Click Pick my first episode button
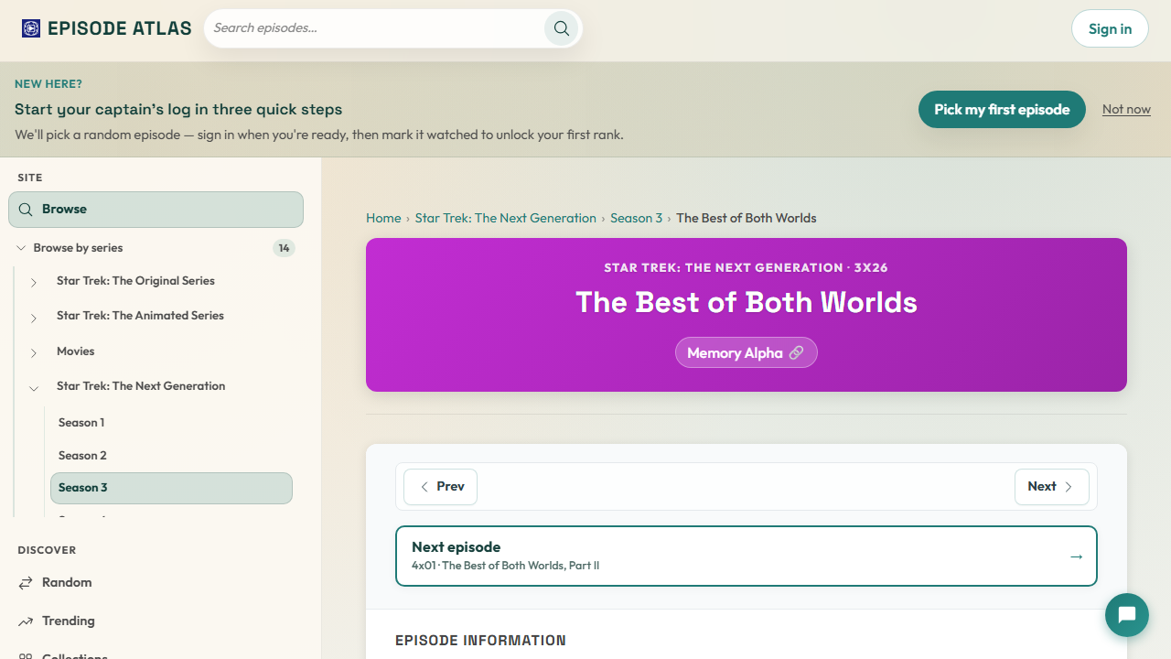 [x=1002, y=110]
